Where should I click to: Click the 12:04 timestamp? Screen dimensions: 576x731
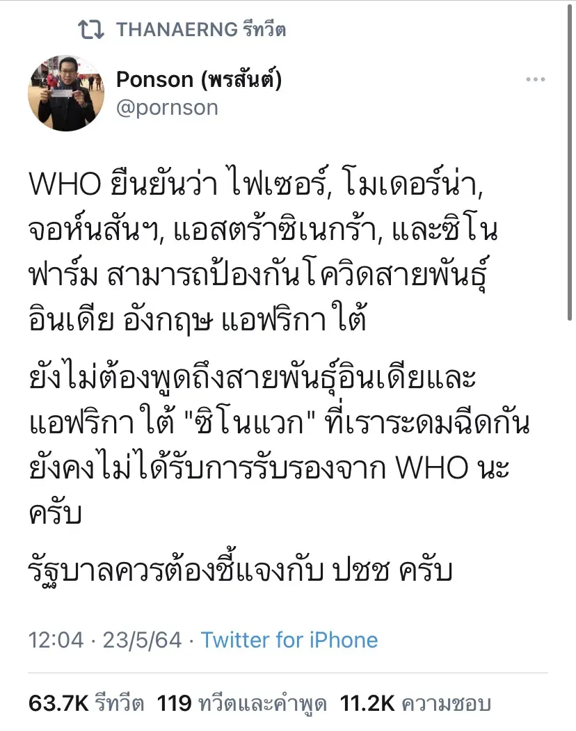[56, 640]
